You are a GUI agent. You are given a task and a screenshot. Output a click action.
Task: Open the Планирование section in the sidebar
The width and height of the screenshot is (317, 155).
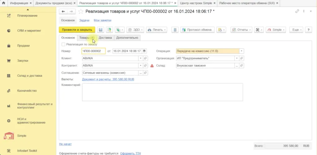click(28, 15)
